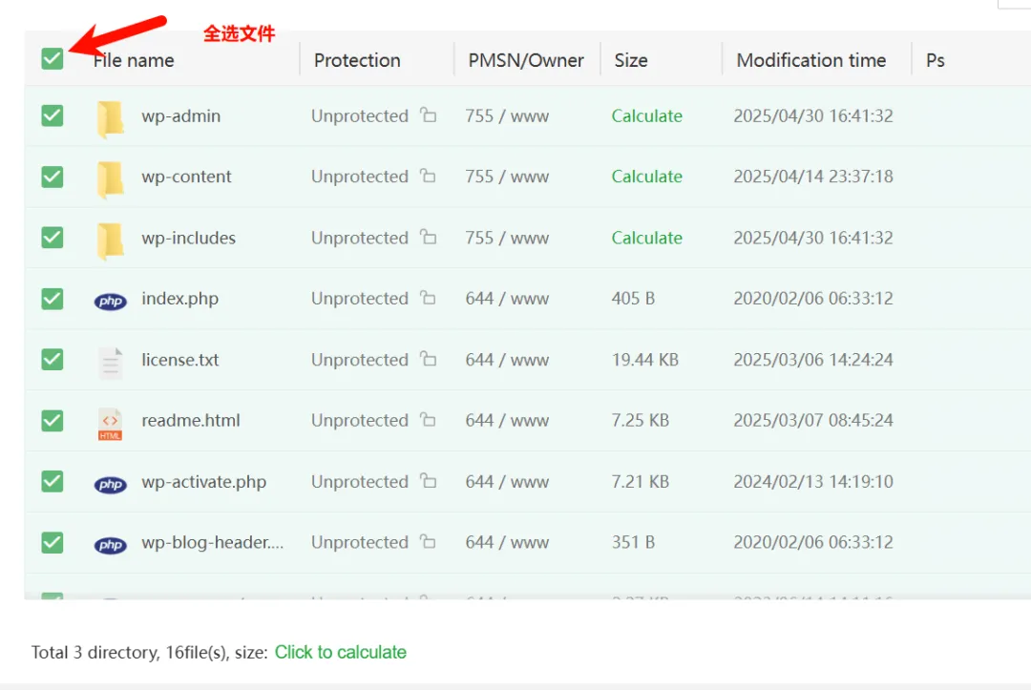Click the '644 / www' permission for license.txt
The image size is (1031, 690).
pyautogui.click(x=507, y=360)
